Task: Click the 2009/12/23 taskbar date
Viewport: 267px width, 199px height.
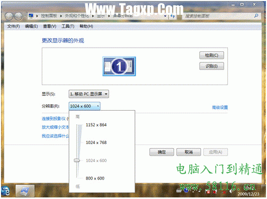Action: coord(248,194)
